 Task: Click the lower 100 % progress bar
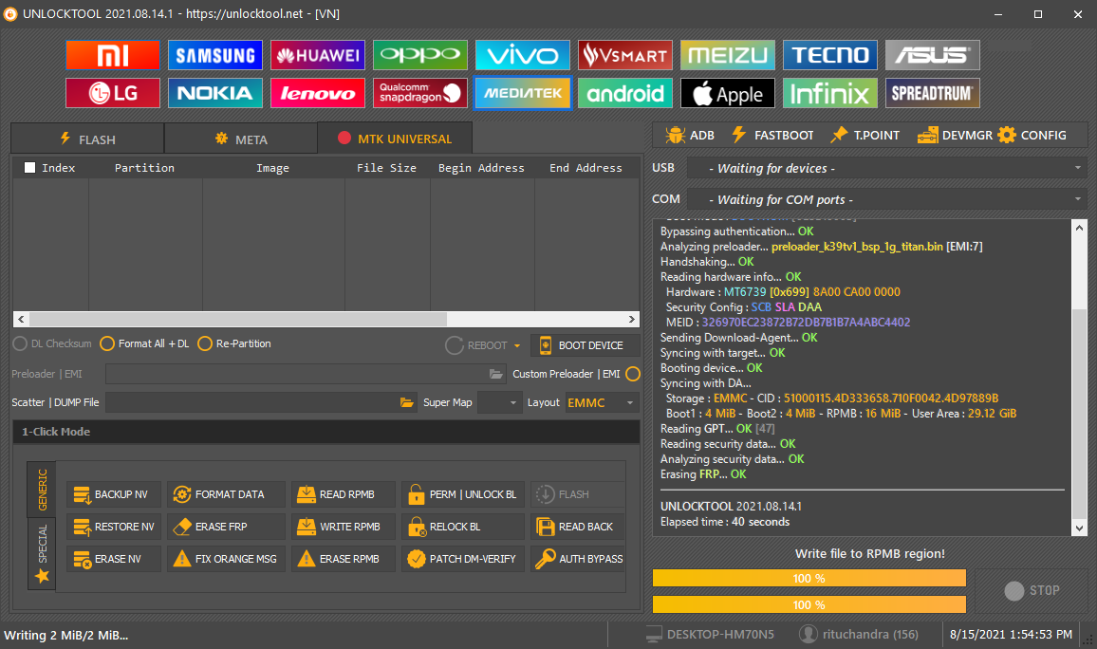pyautogui.click(x=809, y=604)
